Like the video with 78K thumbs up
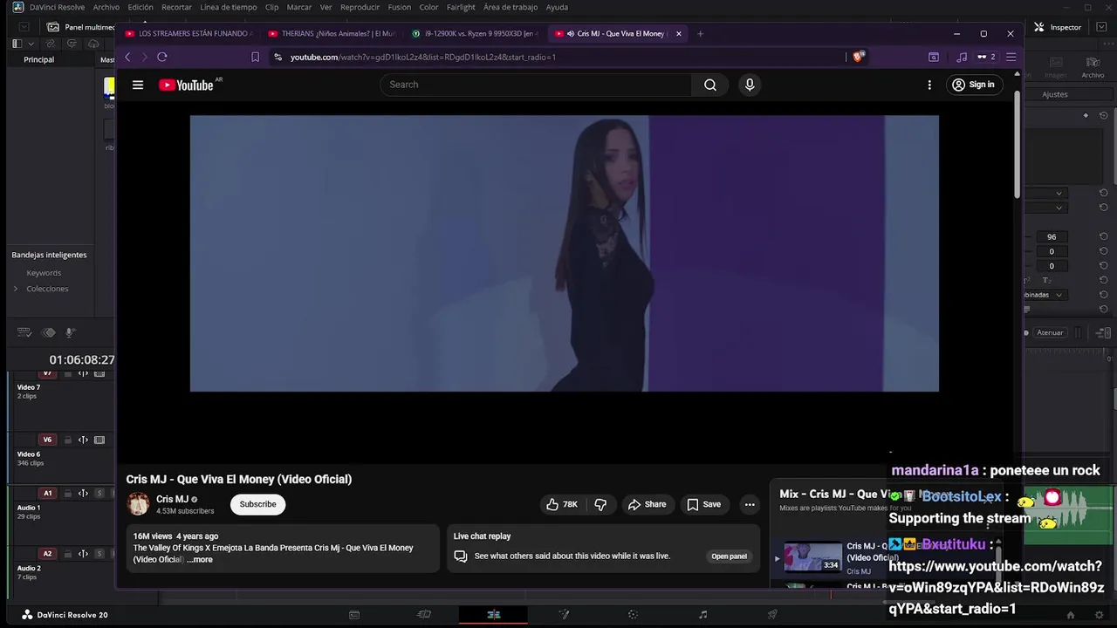Viewport: 1117px width, 628px height. point(562,504)
